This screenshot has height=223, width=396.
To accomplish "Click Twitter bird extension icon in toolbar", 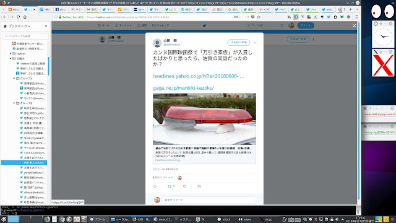I will pos(329,17).
